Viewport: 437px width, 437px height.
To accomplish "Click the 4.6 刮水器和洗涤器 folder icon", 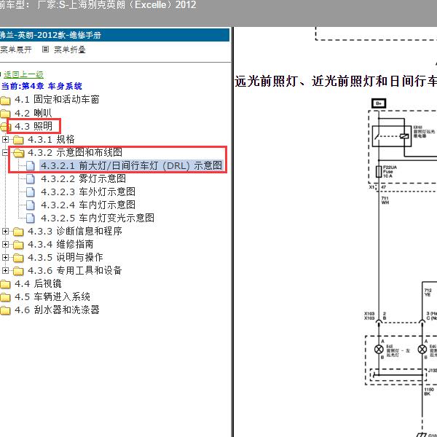I will point(5,310).
